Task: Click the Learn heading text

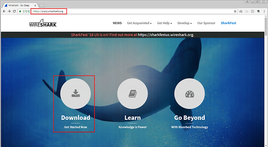Action: pos(133,118)
